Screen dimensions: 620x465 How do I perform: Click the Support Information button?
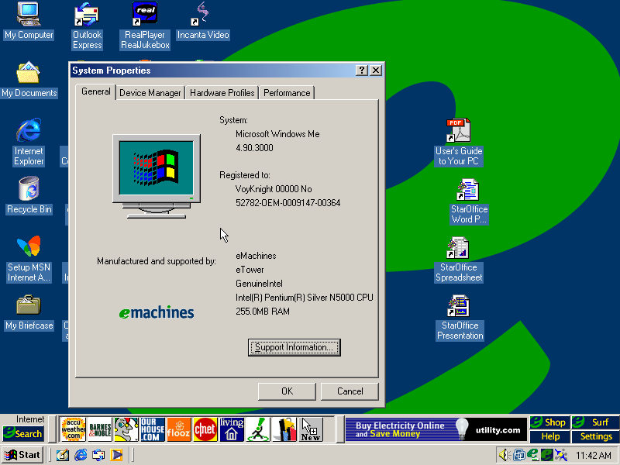pos(294,347)
